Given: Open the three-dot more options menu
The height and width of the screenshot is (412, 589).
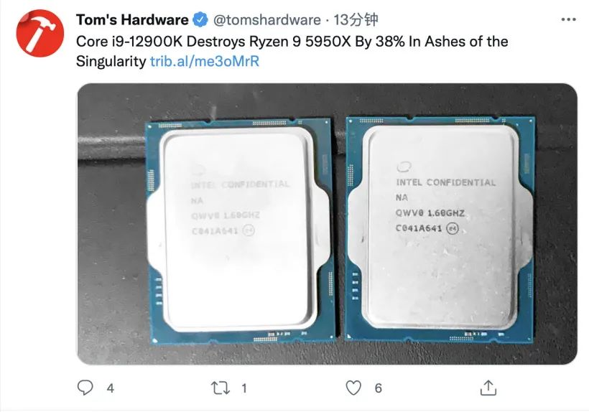Looking at the screenshot, I should [568, 19].
